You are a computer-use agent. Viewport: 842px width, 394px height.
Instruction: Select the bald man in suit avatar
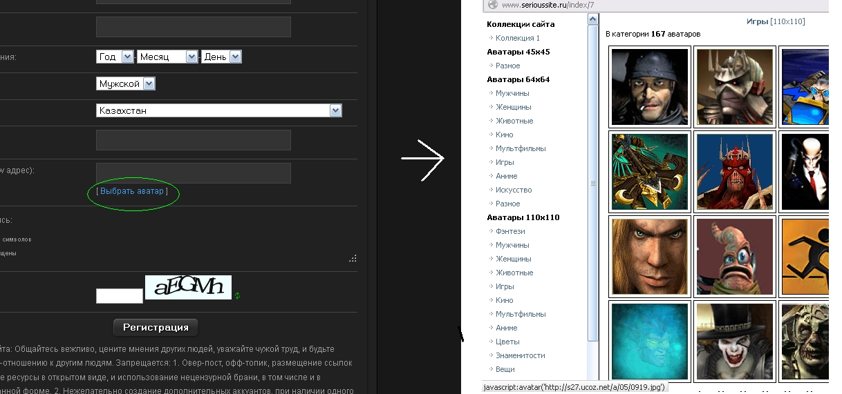804,171
